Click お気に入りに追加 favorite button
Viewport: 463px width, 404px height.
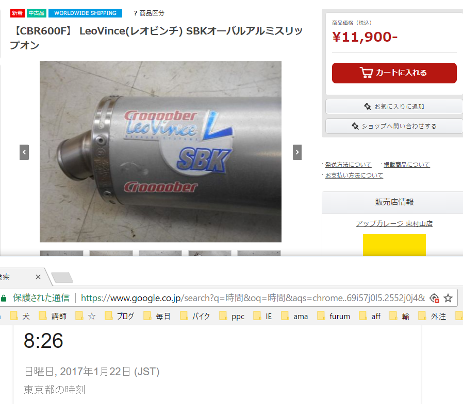[x=394, y=107]
